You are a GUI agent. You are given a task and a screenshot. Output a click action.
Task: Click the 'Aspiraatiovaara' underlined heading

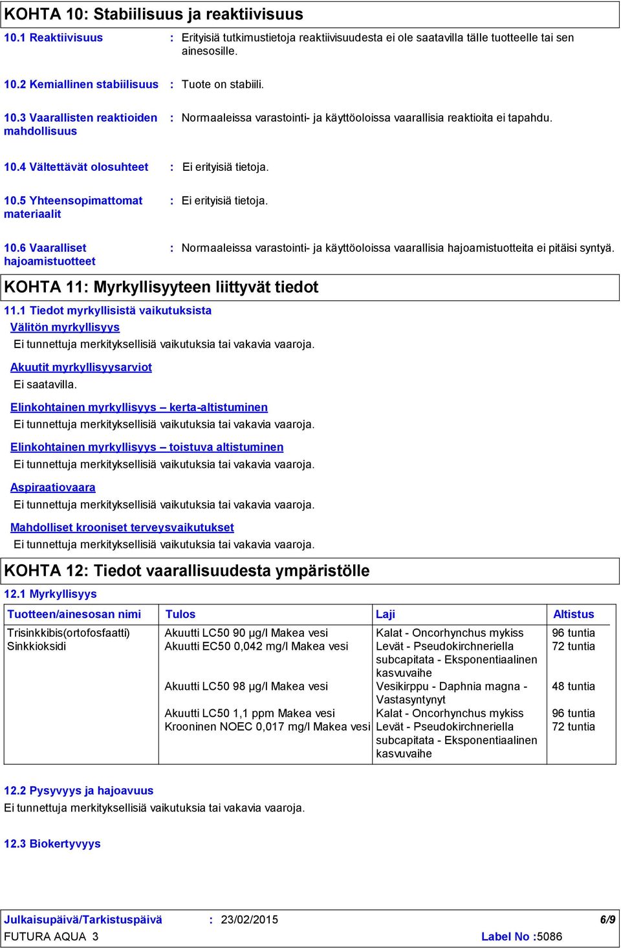coord(53,488)
